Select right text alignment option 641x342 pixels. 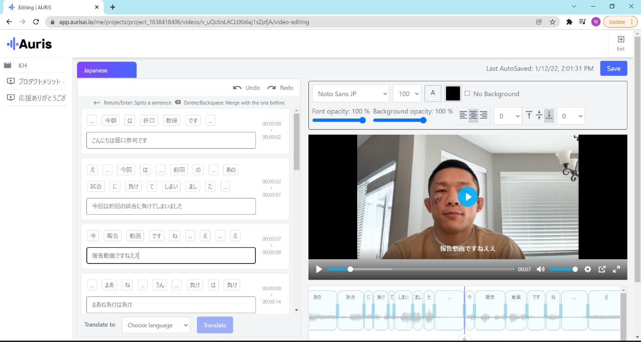point(484,116)
